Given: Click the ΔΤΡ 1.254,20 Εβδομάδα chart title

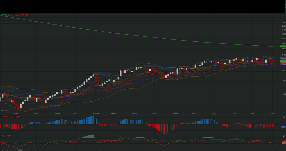Looking at the screenshot, I should (10, 15).
